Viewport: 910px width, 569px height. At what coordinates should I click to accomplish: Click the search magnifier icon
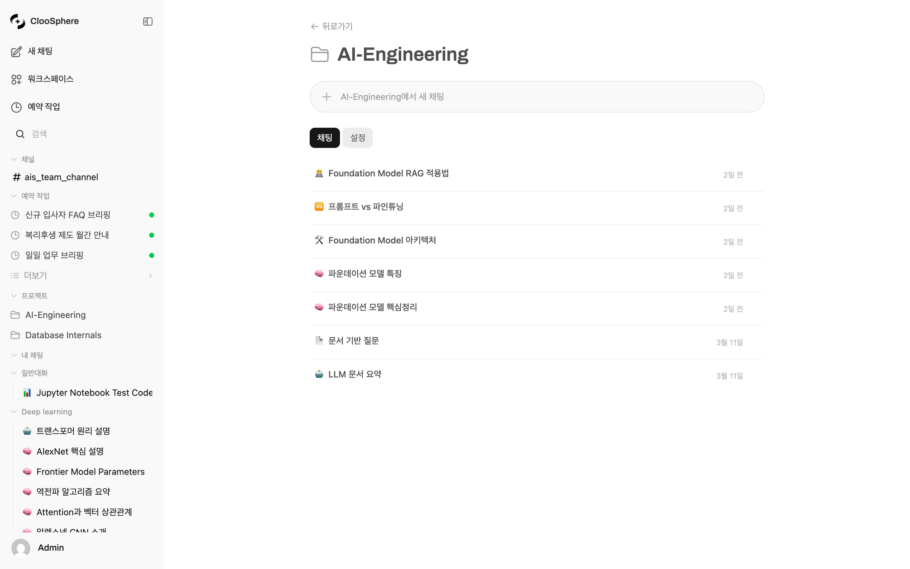pos(20,134)
